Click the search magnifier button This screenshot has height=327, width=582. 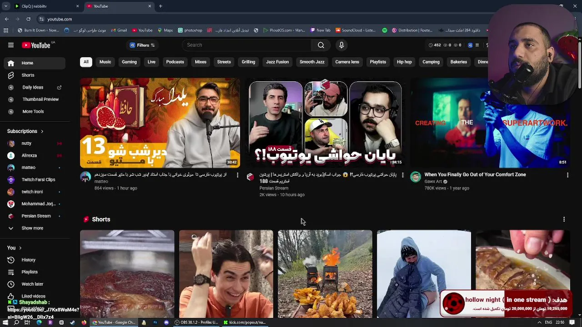tap(321, 45)
